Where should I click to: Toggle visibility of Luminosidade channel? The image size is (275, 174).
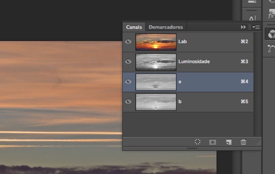coord(128,62)
